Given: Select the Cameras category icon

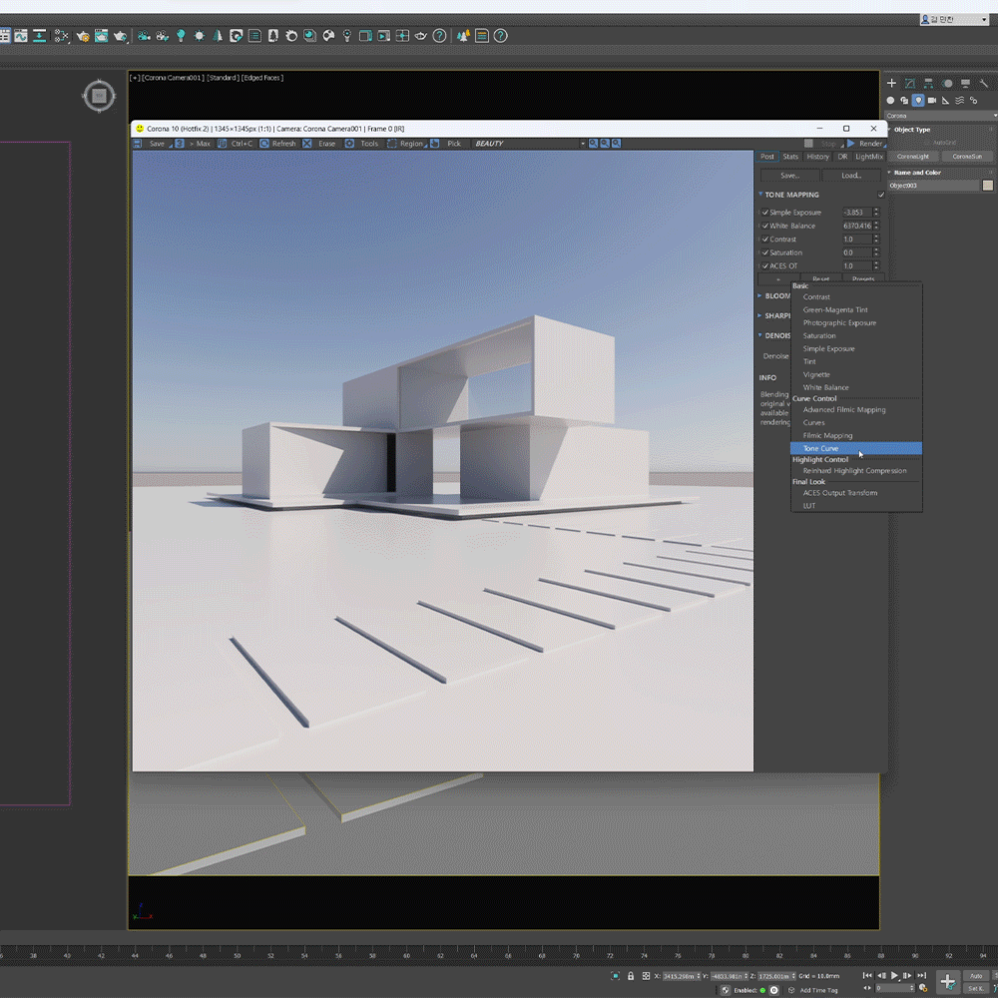Looking at the screenshot, I should point(932,101).
